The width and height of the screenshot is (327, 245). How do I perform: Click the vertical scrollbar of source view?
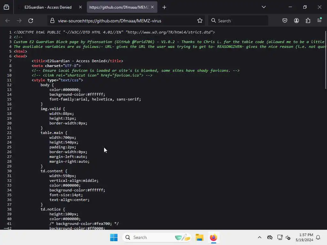(x=326, y=60)
